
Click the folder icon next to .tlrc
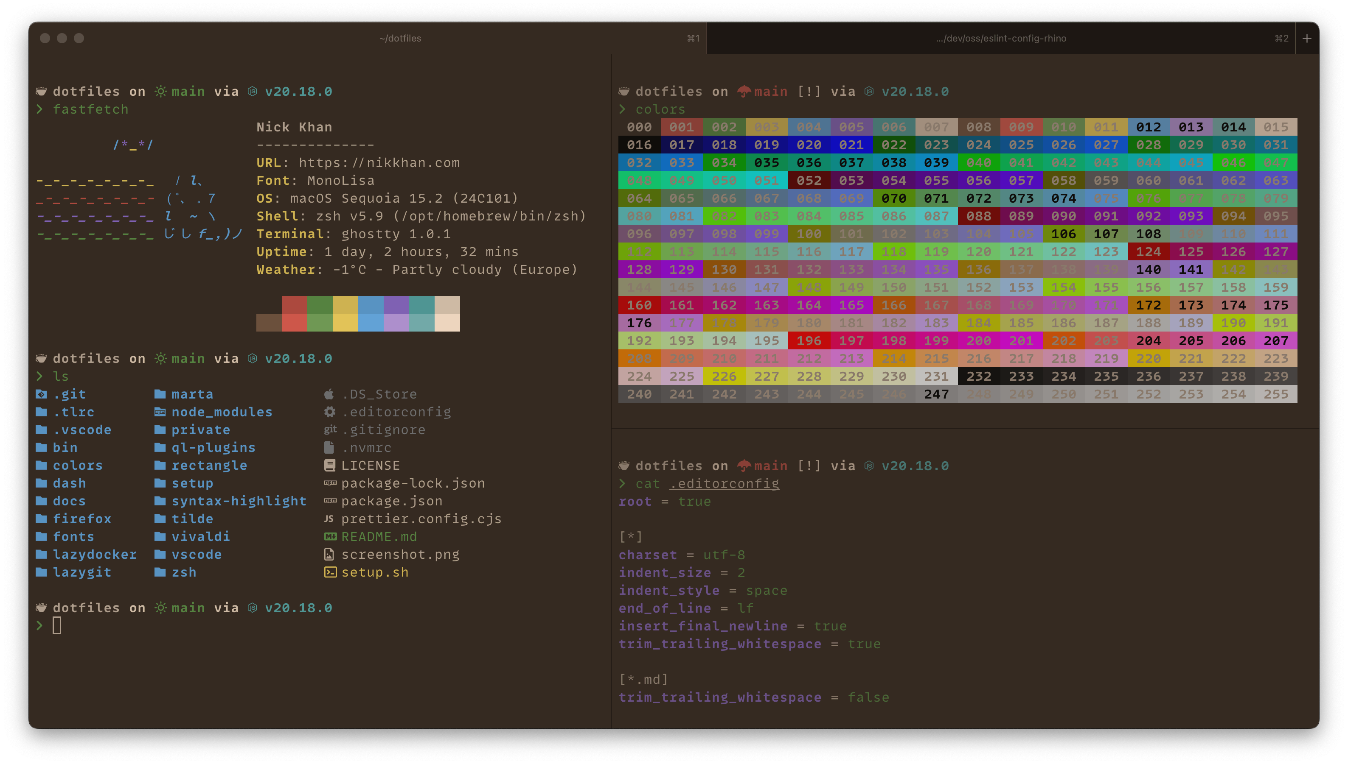pos(42,412)
